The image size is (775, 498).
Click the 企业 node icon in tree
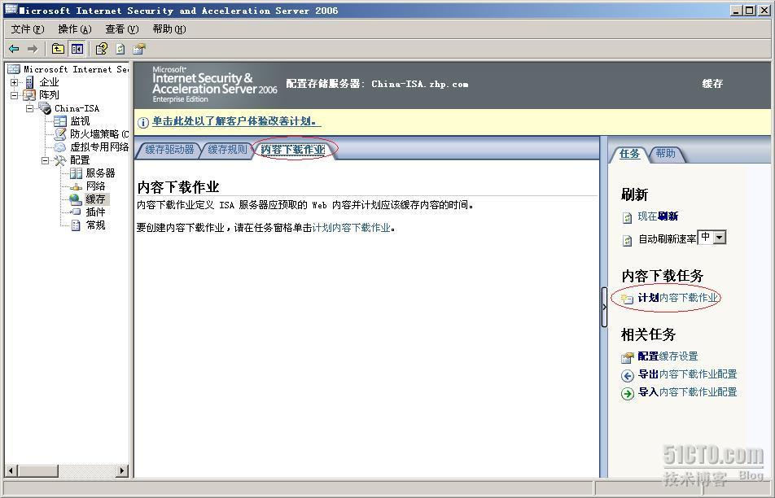[x=30, y=82]
